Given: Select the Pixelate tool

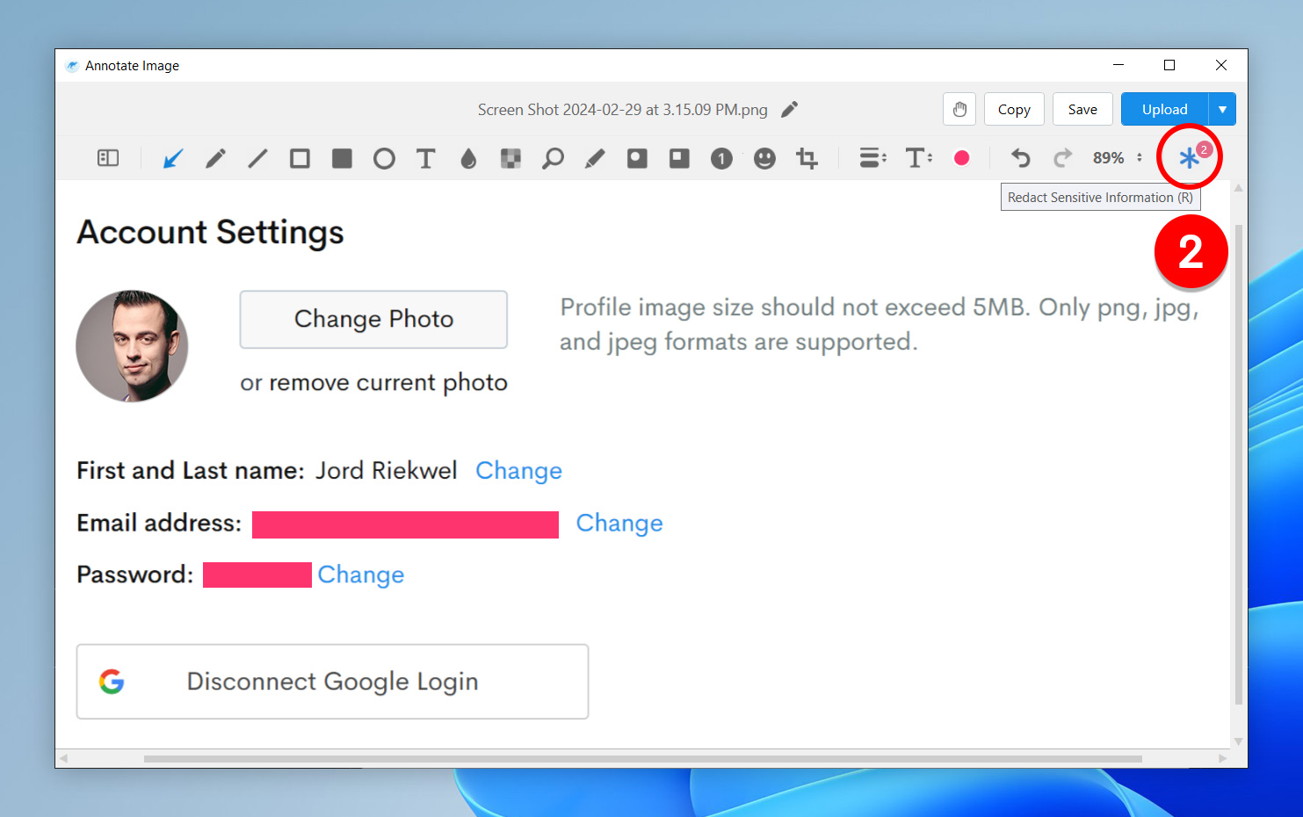Looking at the screenshot, I should click(x=510, y=158).
